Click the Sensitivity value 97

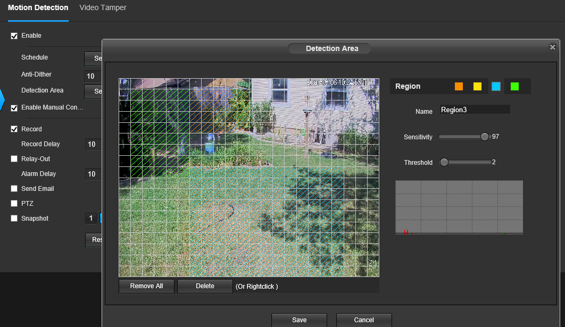[495, 137]
